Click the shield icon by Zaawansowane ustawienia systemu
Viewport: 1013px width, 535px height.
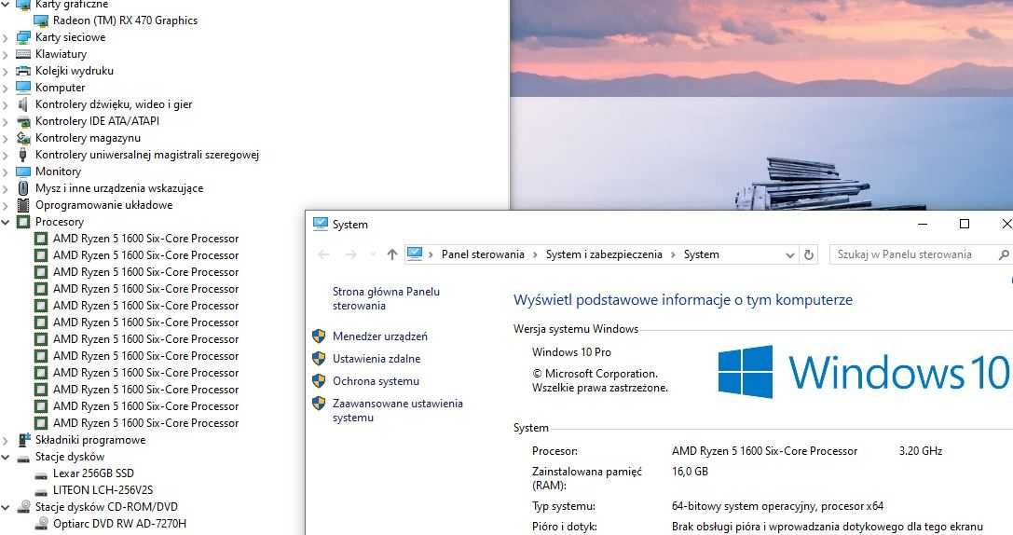(319, 404)
